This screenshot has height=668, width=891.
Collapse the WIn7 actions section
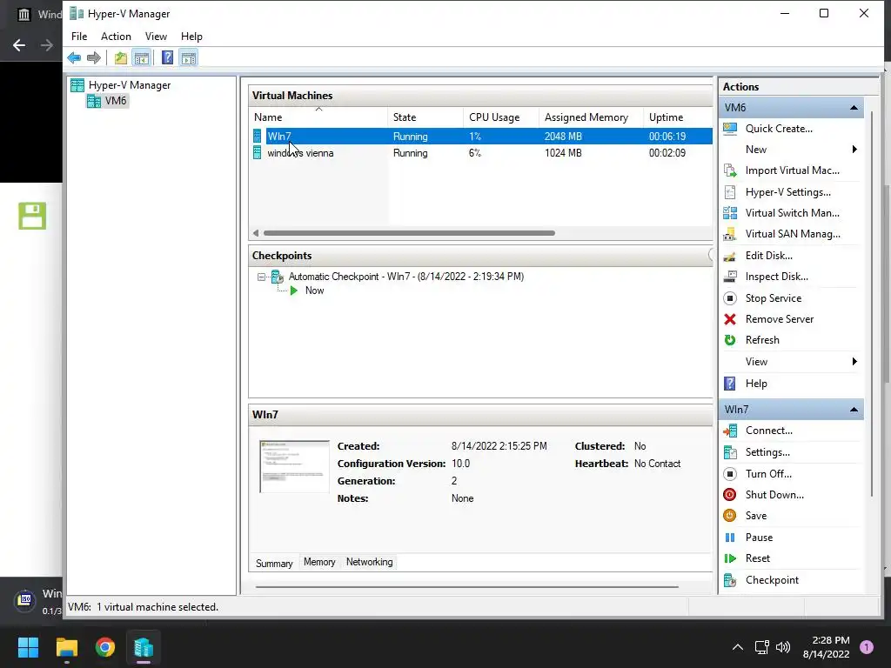coord(854,410)
